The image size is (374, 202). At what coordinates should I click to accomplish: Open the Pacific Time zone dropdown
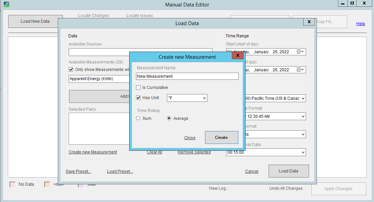275,98
